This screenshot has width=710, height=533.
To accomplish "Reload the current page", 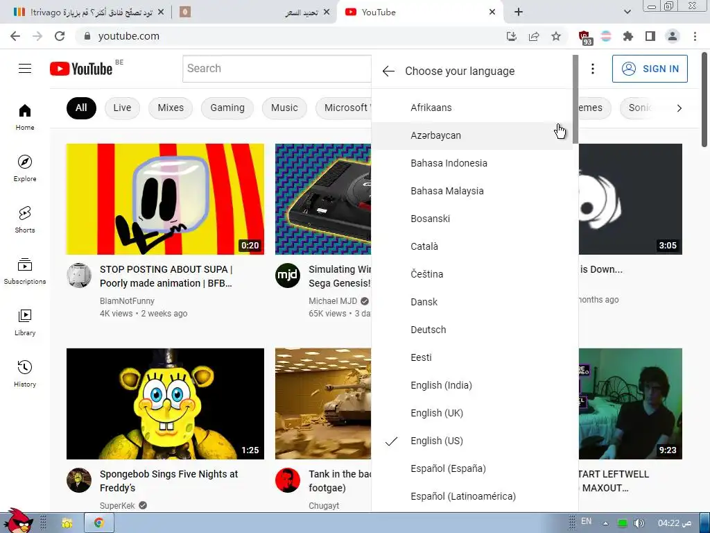I will [60, 36].
